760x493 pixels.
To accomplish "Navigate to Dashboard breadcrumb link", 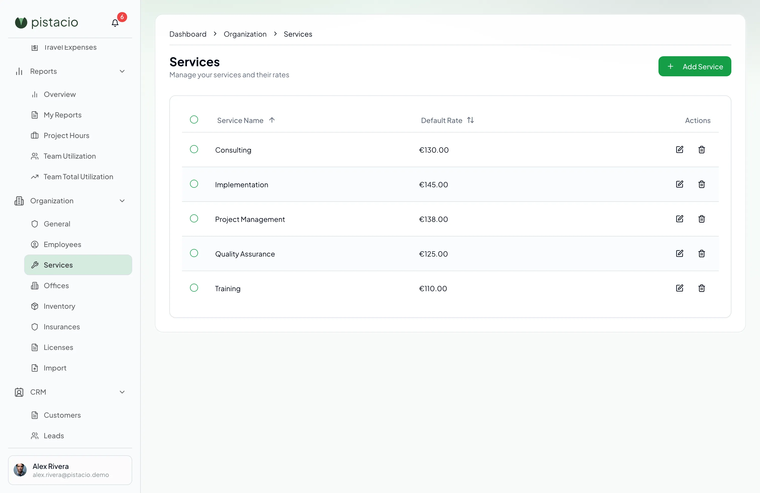I will coord(188,34).
